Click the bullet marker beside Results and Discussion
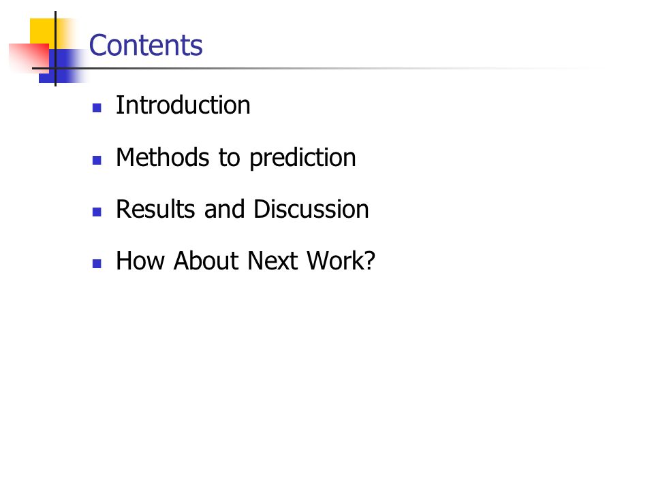 tap(97, 212)
